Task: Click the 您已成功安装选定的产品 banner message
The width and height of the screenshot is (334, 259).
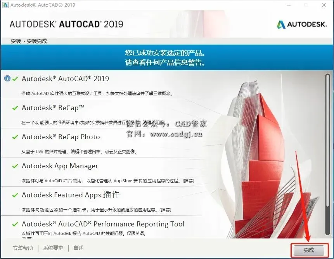Action: pos(165,53)
